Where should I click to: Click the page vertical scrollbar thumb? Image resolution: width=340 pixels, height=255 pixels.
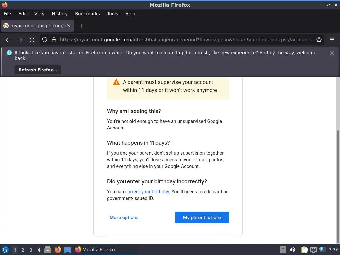pos(338,187)
